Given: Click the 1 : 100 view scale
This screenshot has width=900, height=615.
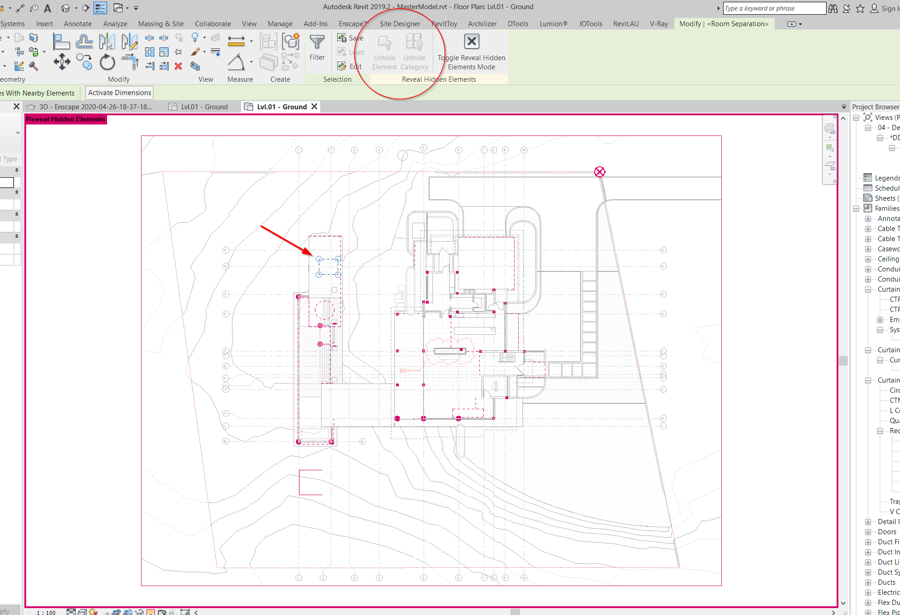Looking at the screenshot, I should [46, 612].
